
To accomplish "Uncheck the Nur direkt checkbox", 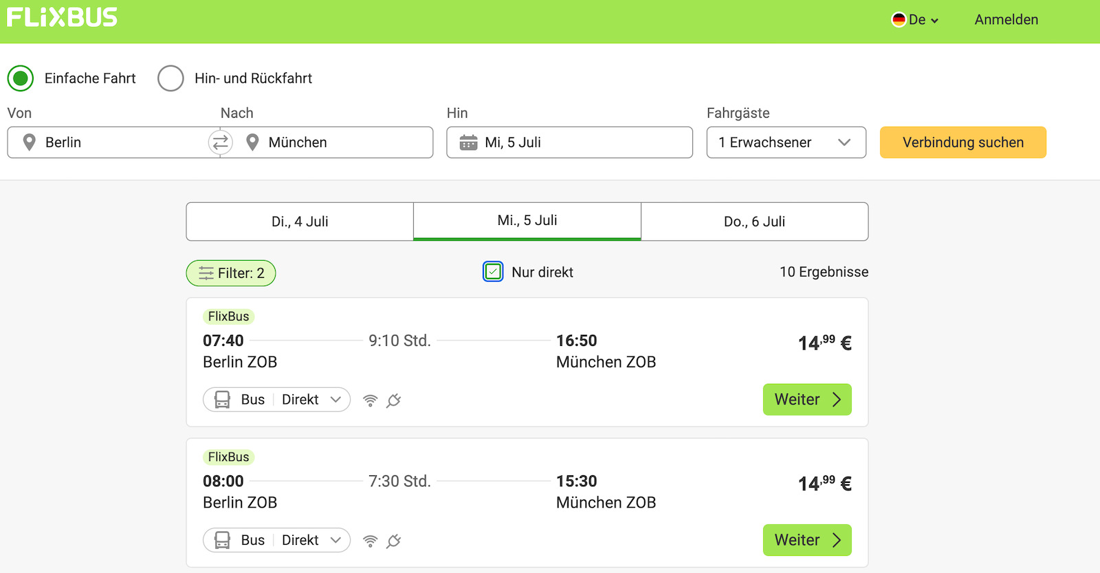I will coord(493,272).
